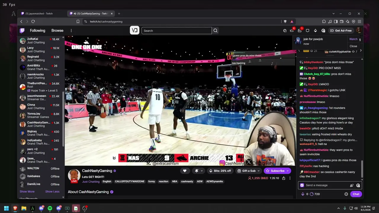This screenshot has width=379, height=213.
Task: Close the pawjob notification popup
Action: coord(353,46)
